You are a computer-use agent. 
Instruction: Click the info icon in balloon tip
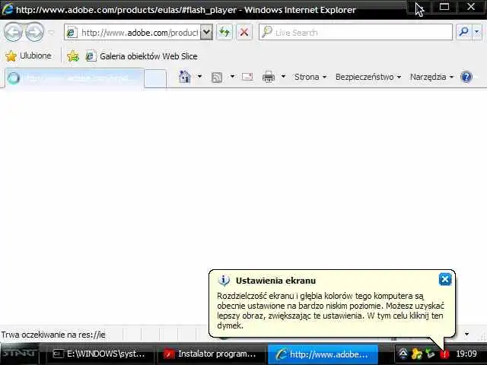[x=224, y=281]
